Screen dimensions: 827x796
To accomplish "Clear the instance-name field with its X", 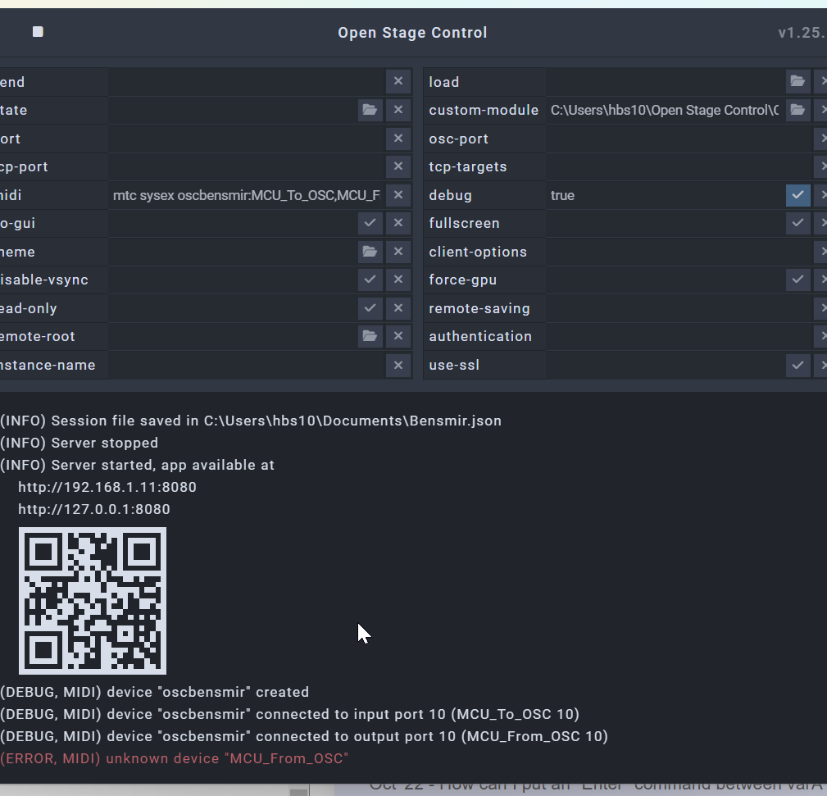I will 398,365.
